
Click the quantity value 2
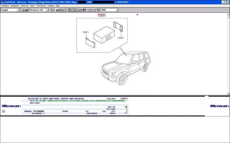127,111
